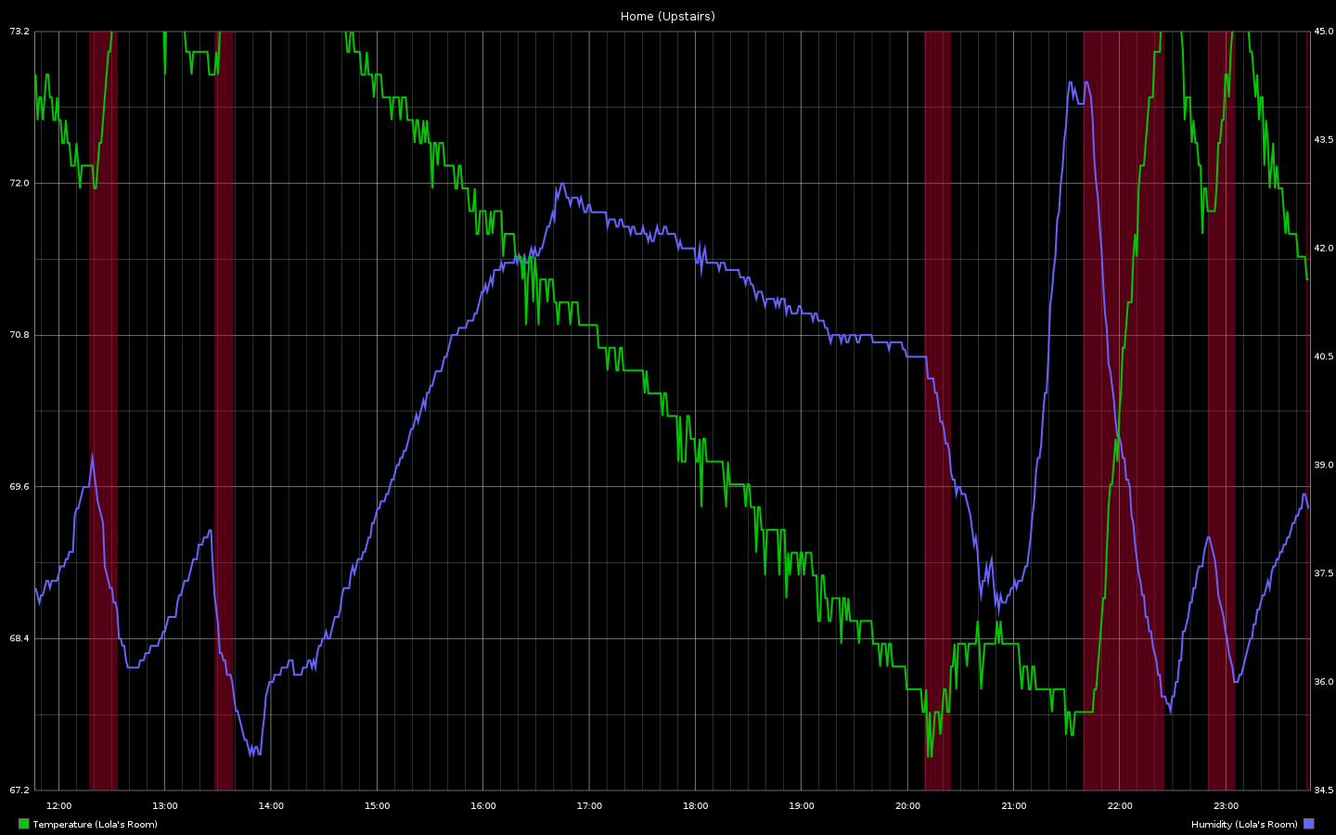Select the 20:00 tick on the time axis
The width and height of the screenshot is (1336, 835).
pyautogui.click(x=907, y=805)
